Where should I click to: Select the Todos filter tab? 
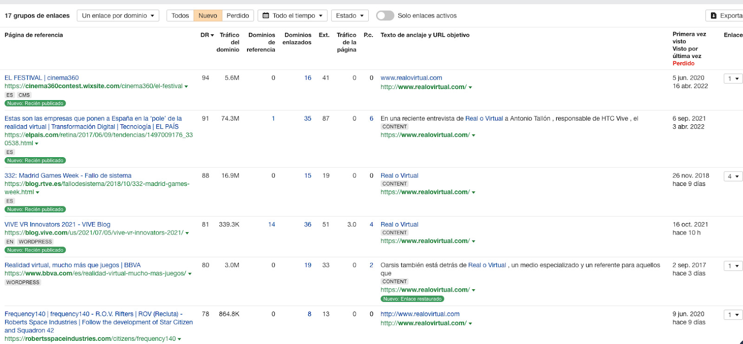tap(180, 15)
